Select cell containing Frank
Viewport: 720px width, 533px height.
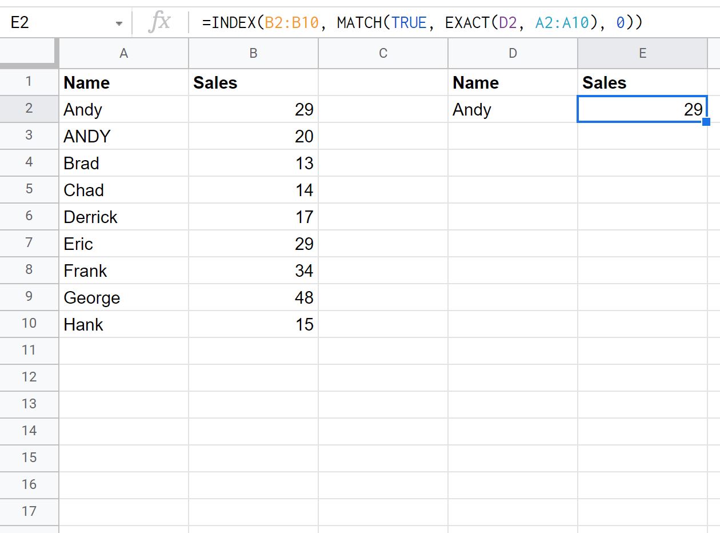(123, 271)
